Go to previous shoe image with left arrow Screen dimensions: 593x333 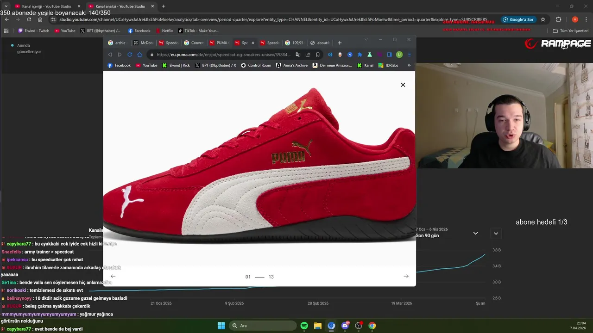click(x=113, y=276)
